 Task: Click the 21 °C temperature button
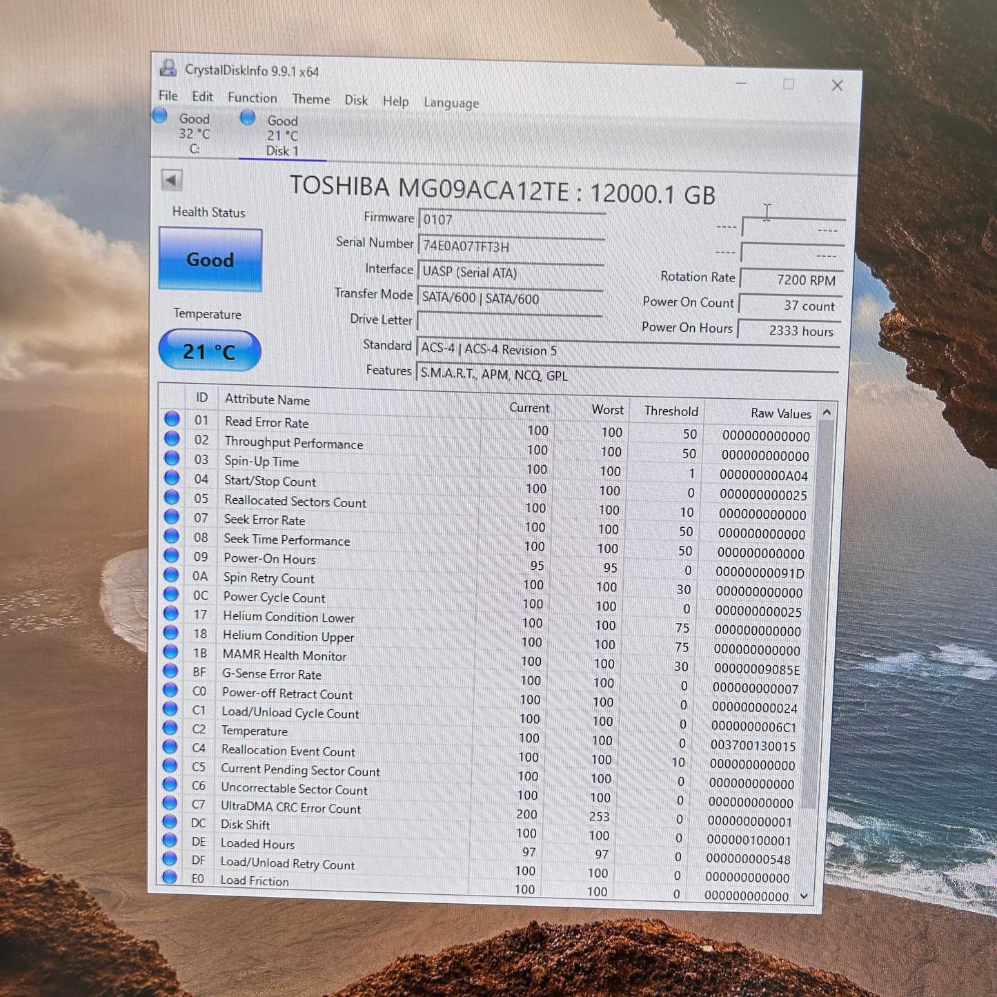click(210, 351)
